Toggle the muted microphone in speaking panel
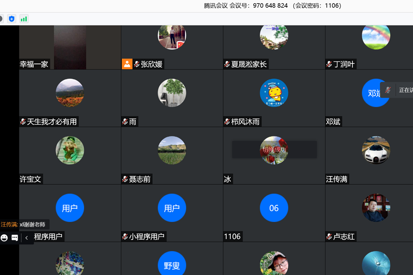413x275 pixels. (x=388, y=90)
